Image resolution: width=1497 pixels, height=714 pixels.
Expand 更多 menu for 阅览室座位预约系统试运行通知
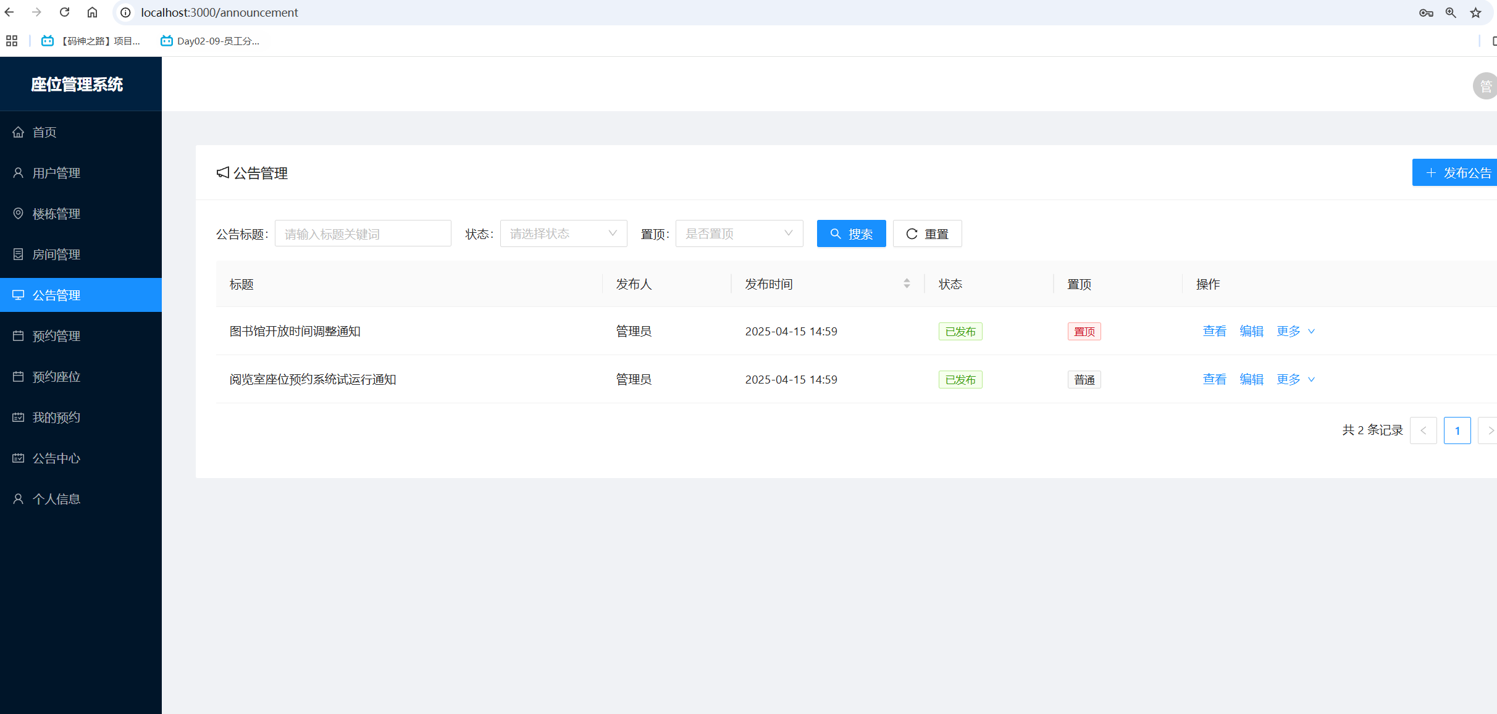(x=1295, y=379)
